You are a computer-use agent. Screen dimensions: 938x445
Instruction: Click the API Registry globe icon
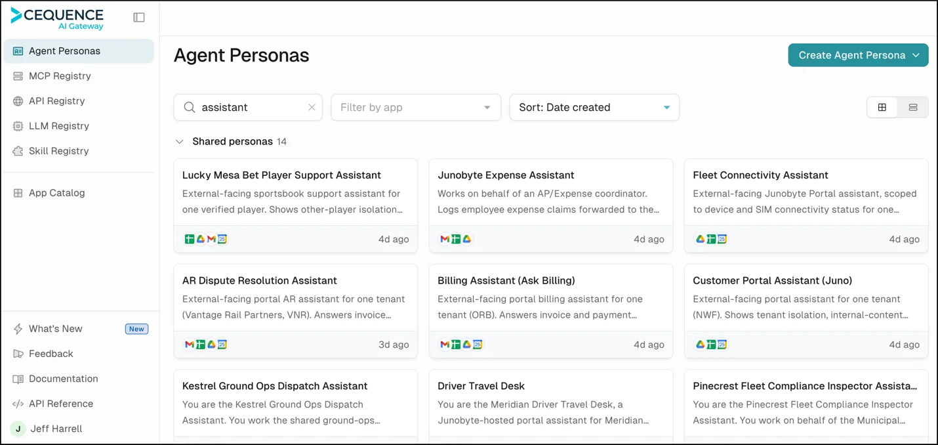pyautogui.click(x=18, y=101)
